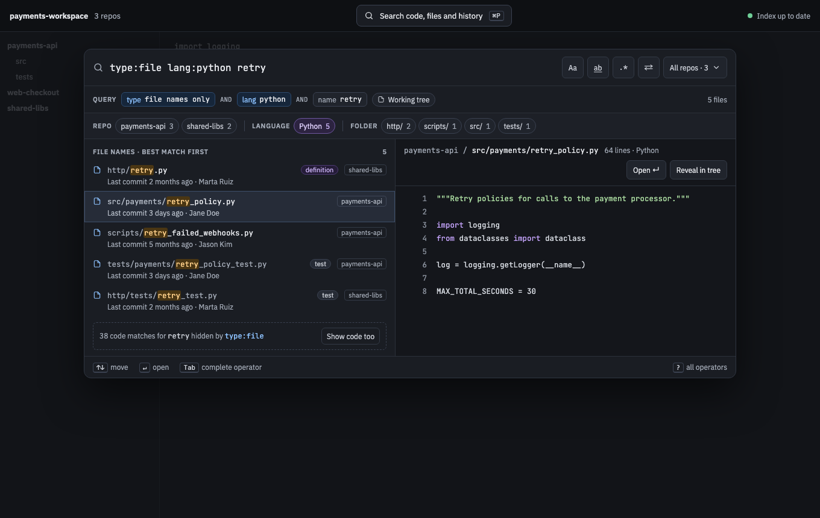Image resolution: width=820 pixels, height=518 pixels.
Task: Toggle regular expression (.*) search
Action: pyautogui.click(x=623, y=68)
